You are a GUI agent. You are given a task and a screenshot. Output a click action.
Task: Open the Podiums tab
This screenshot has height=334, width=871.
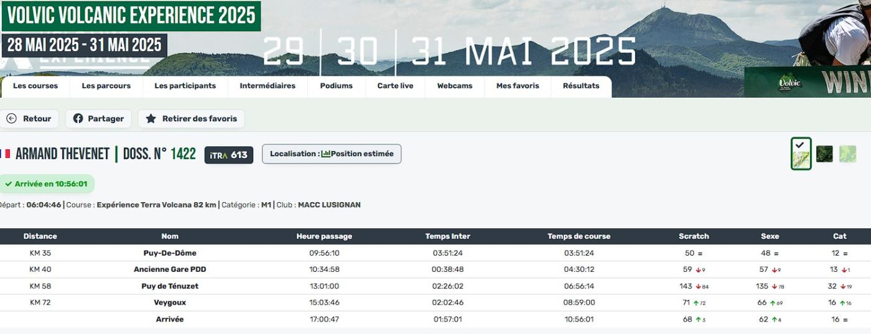tap(336, 86)
